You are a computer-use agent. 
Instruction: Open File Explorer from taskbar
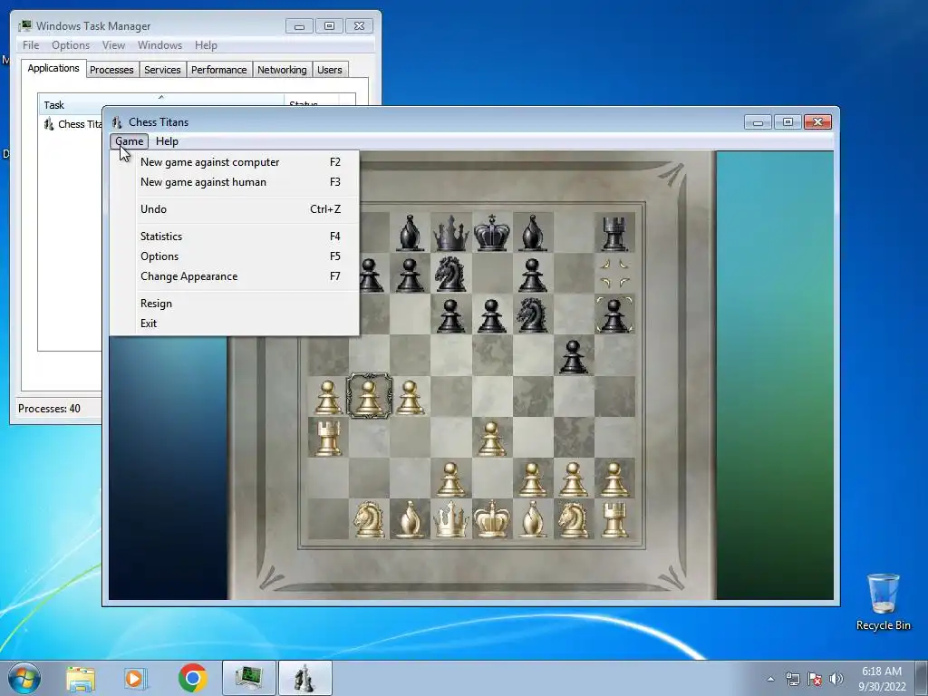click(81, 678)
